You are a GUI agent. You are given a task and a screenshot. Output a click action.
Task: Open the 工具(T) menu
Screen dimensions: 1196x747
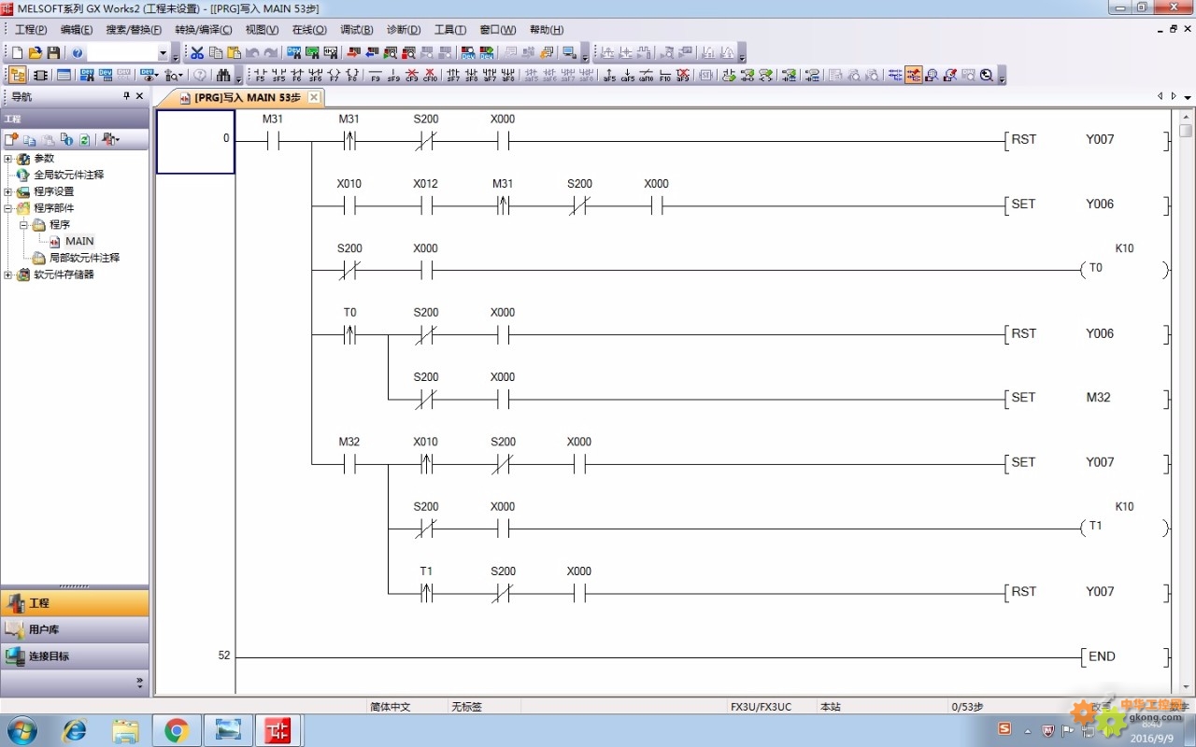pyautogui.click(x=450, y=30)
